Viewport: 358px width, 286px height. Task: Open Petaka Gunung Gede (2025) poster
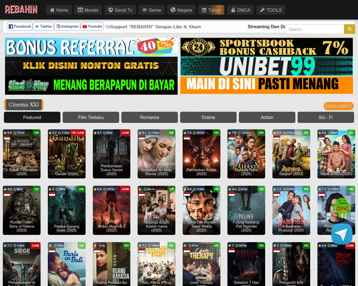[67, 210]
